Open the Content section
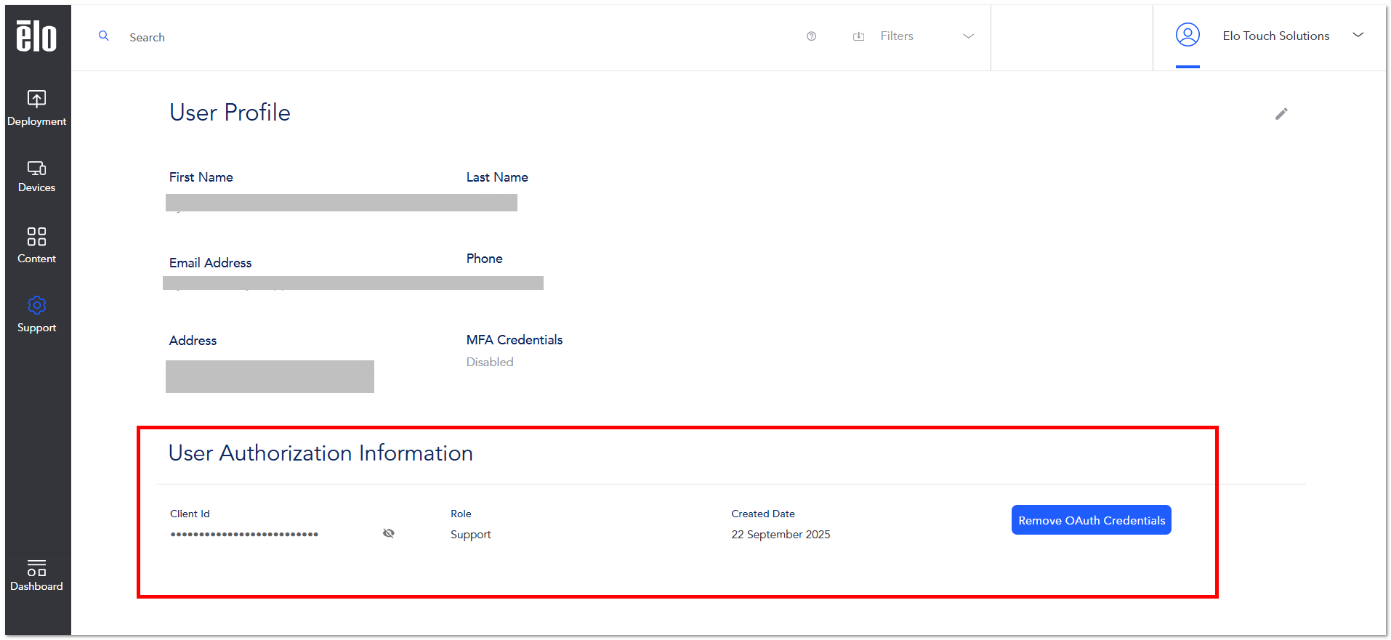Image resolution: width=1391 pixels, height=640 pixels. pyautogui.click(x=36, y=246)
